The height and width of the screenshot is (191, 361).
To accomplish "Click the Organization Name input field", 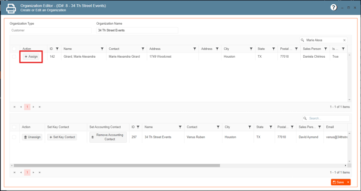I will point(137,30).
